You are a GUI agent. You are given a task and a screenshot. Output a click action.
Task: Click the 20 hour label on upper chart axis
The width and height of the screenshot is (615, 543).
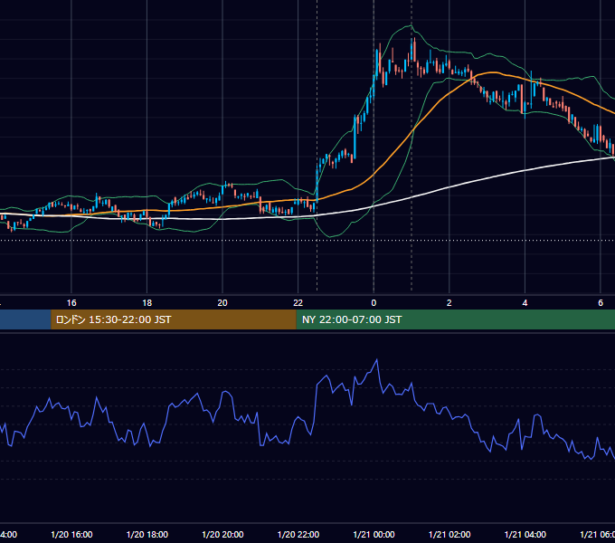point(222,303)
